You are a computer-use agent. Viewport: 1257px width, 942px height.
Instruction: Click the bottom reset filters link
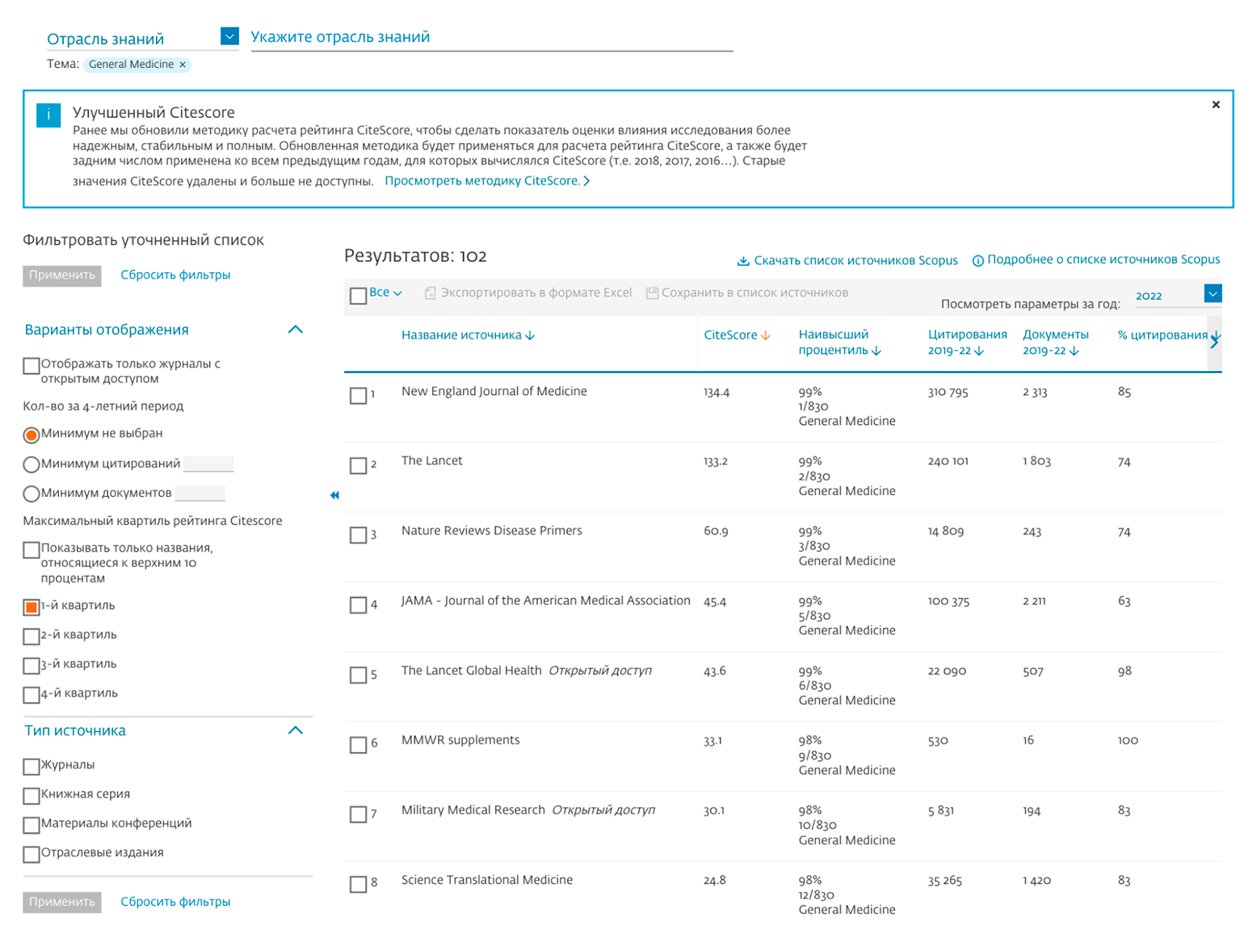click(175, 902)
